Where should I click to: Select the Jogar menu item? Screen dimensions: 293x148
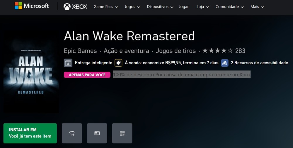[184, 7]
